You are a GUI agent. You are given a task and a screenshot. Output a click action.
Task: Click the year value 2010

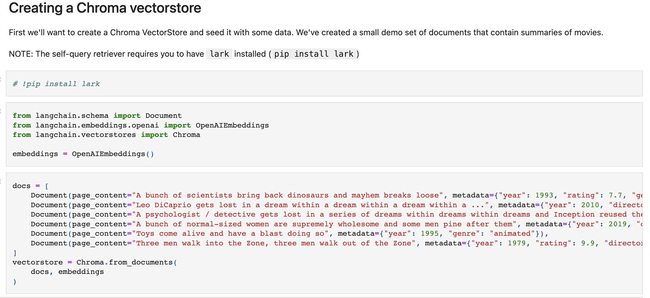click(590, 205)
